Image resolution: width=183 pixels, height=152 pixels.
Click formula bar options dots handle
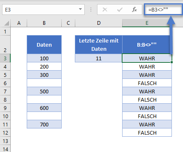pos(91,9)
